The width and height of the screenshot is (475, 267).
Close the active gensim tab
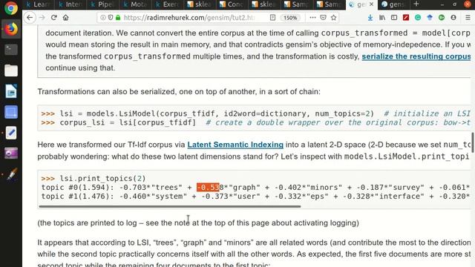coord(371,4)
